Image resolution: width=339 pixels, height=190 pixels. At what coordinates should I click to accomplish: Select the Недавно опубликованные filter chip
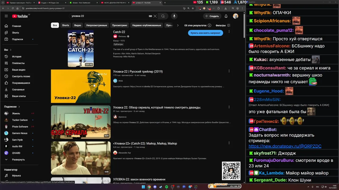tap(147, 25)
